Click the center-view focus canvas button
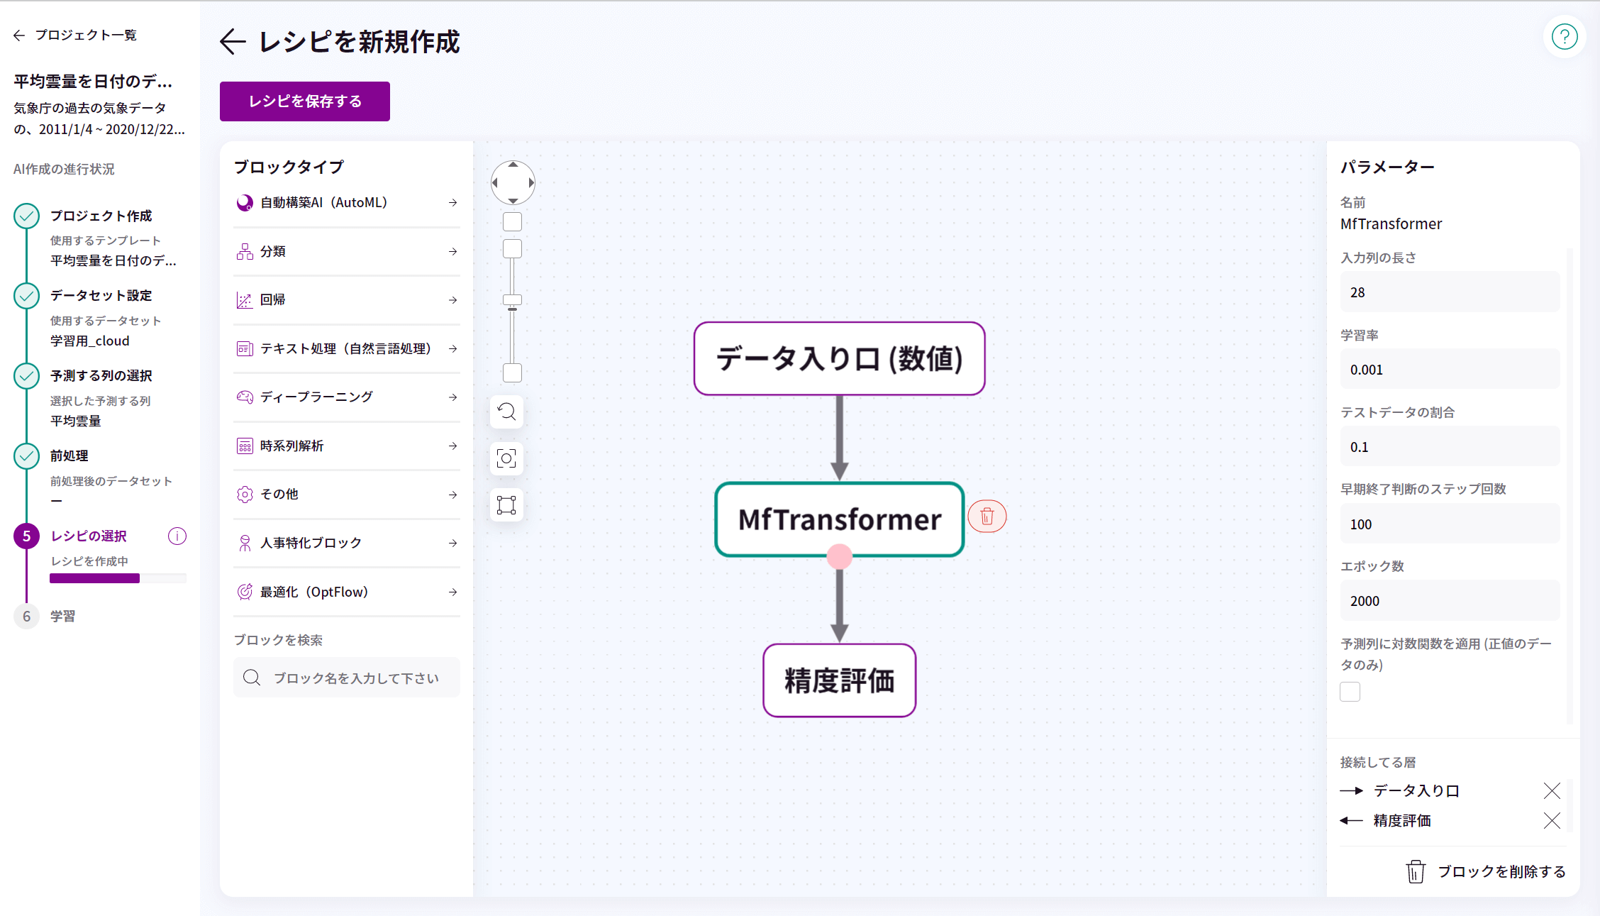The height and width of the screenshot is (916, 1600). [506, 458]
